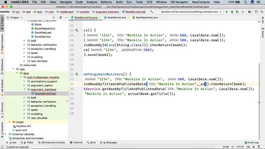Click UTF-8 encoding in status bar
265x149 pixels.
[240, 147]
